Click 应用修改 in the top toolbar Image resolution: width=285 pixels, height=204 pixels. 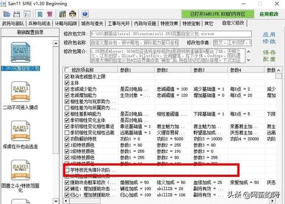269,14
